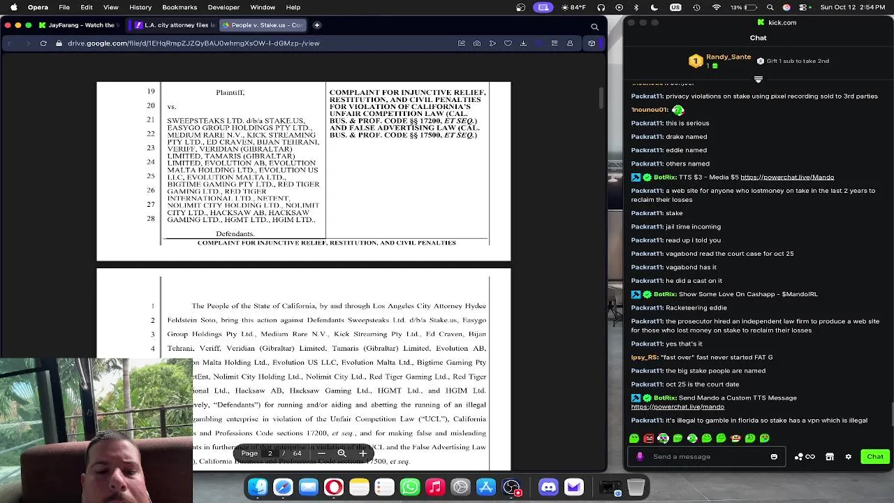Open the History menu

(140, 7)
